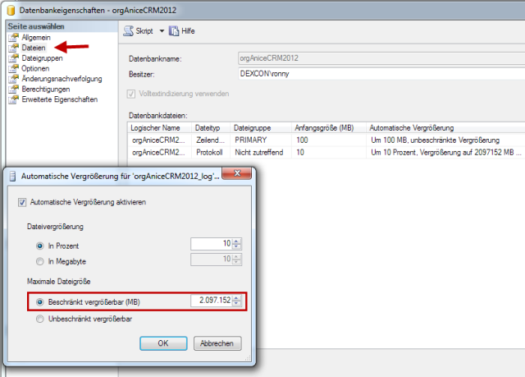This screenshot has height=377, width=525.
Task: Close the Automatische Vergrößerung dialog
Action: coord(237,173)
